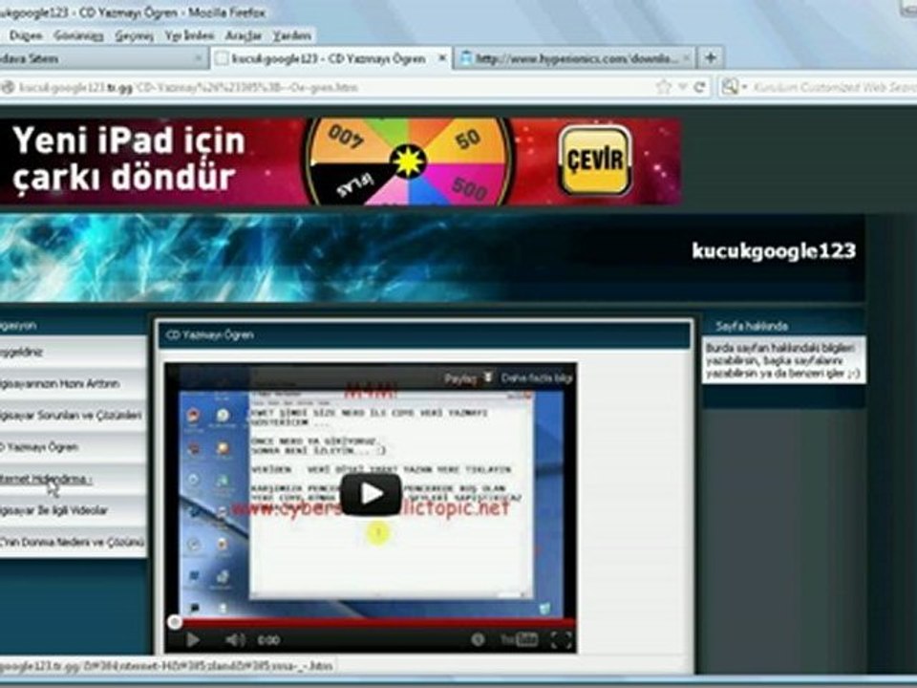This screenshot has height=688, width=917.
Task: Open the Araçlar menu
Action: [244, 35]
